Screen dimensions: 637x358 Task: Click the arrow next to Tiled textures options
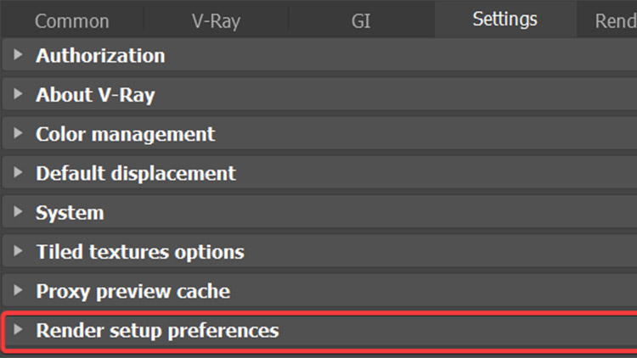tap(20, 252)
